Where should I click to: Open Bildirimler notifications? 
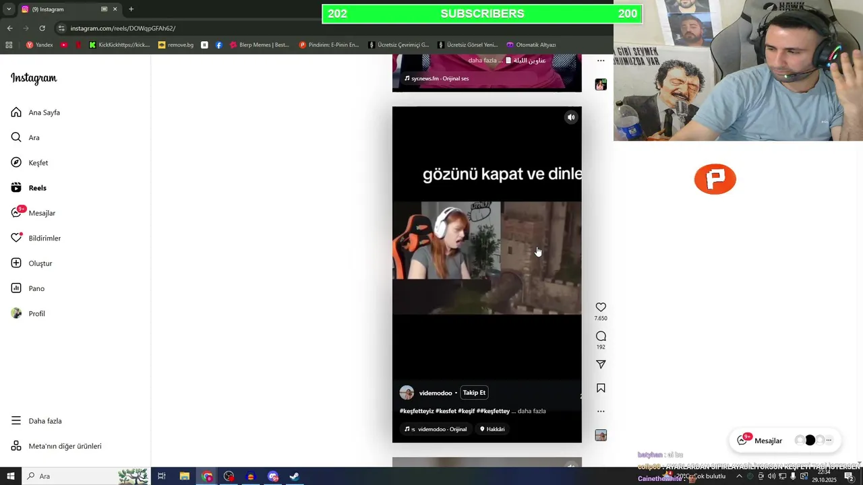click(x=36, y=238)
